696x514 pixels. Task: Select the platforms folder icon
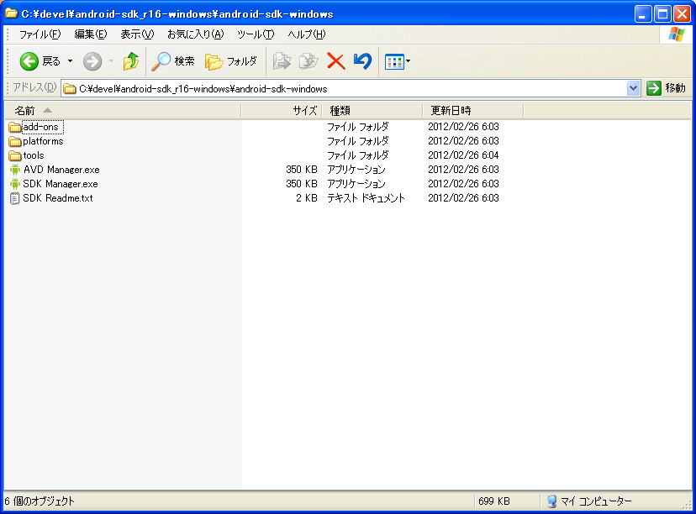pyautogui.click(x=14, y=141)
